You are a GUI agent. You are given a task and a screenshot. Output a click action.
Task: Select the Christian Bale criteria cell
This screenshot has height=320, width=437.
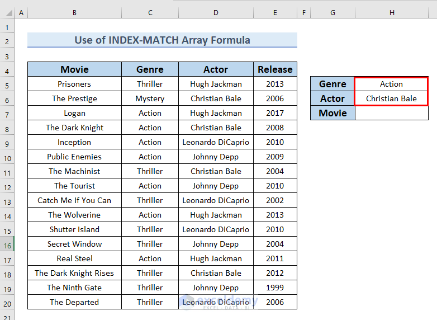point(391,98)
